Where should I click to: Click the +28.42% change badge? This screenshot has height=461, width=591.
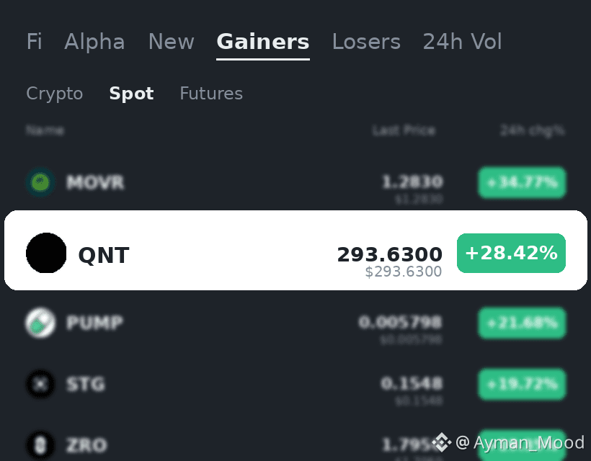tap(511, 253)
